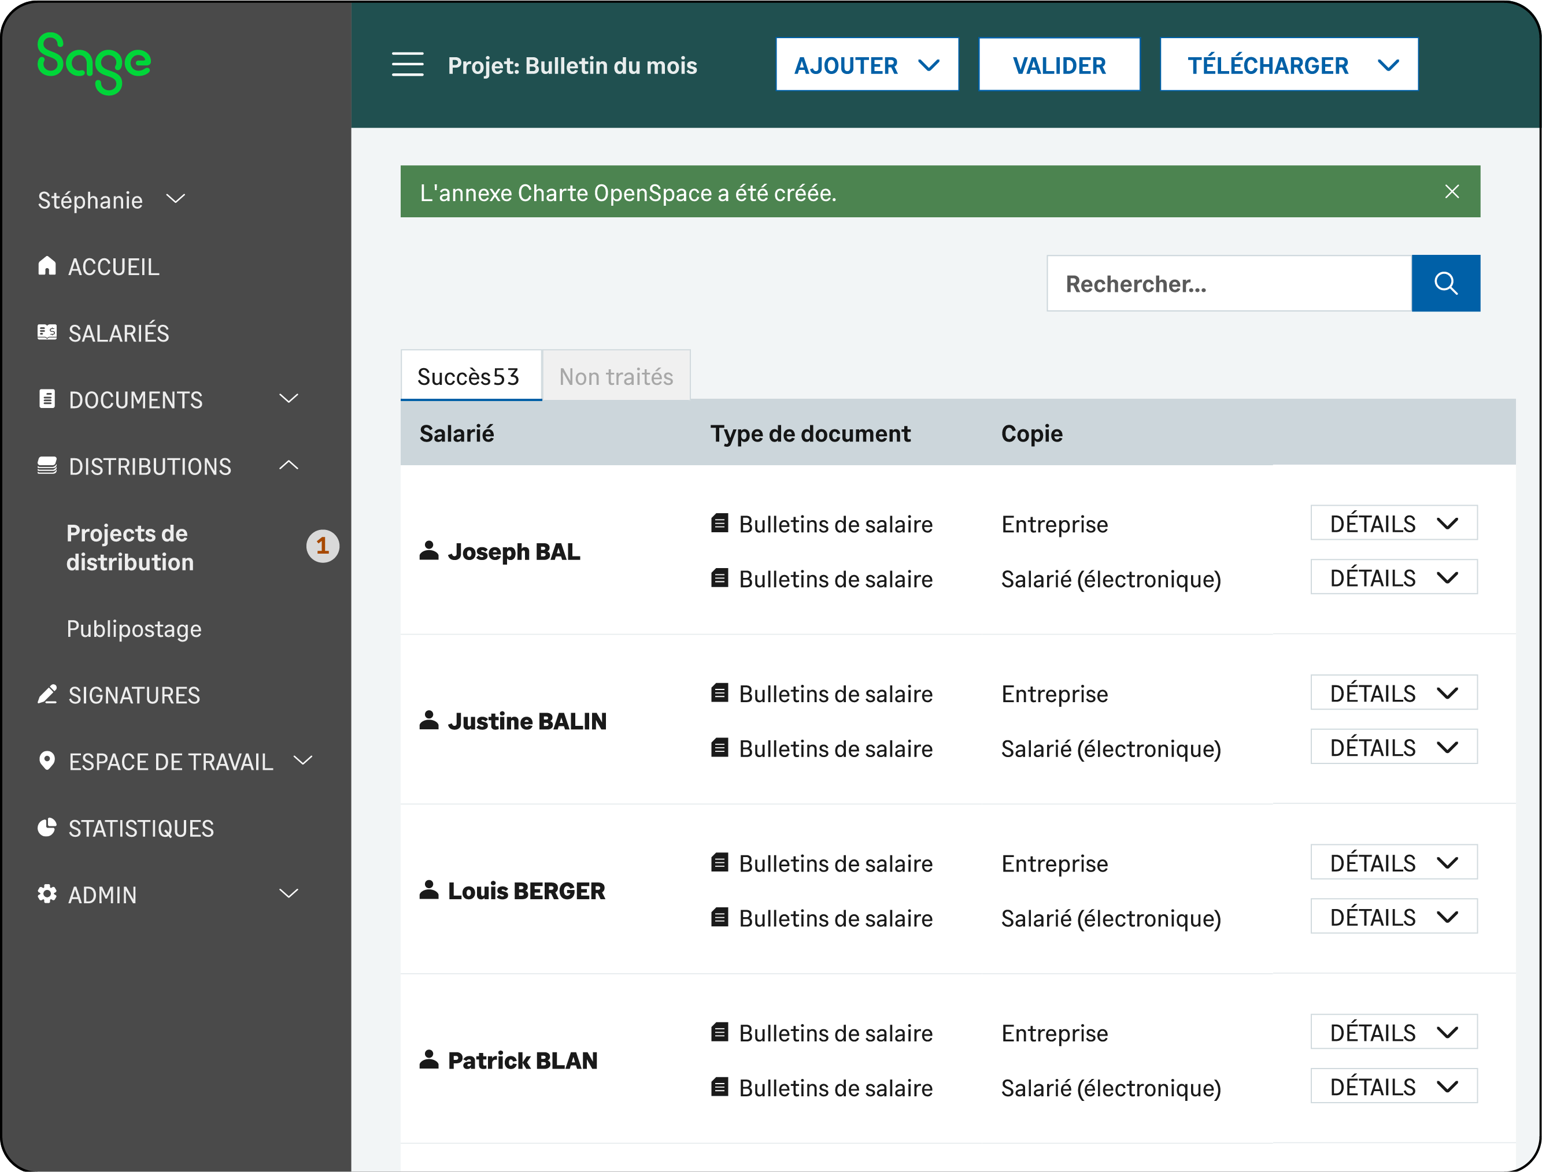Click employee name Patrick BLAN

[523, 1060]
